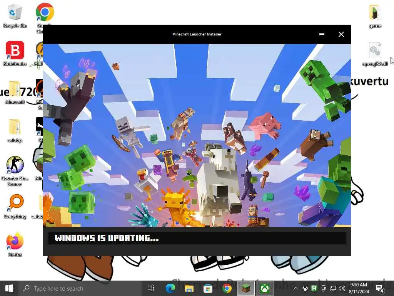
Task: Minimize the Minecraft Launcher Installer window
Action: point(322,34)
